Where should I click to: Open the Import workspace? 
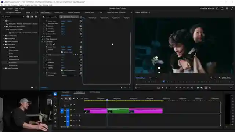(10, 8)
